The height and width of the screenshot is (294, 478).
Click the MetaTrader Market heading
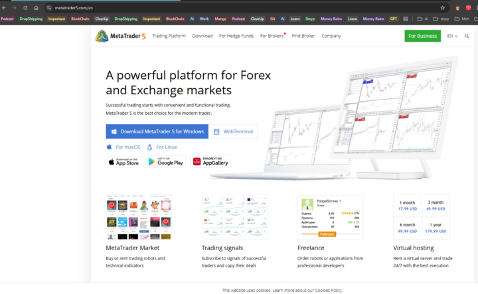click(x=133, y=248)
